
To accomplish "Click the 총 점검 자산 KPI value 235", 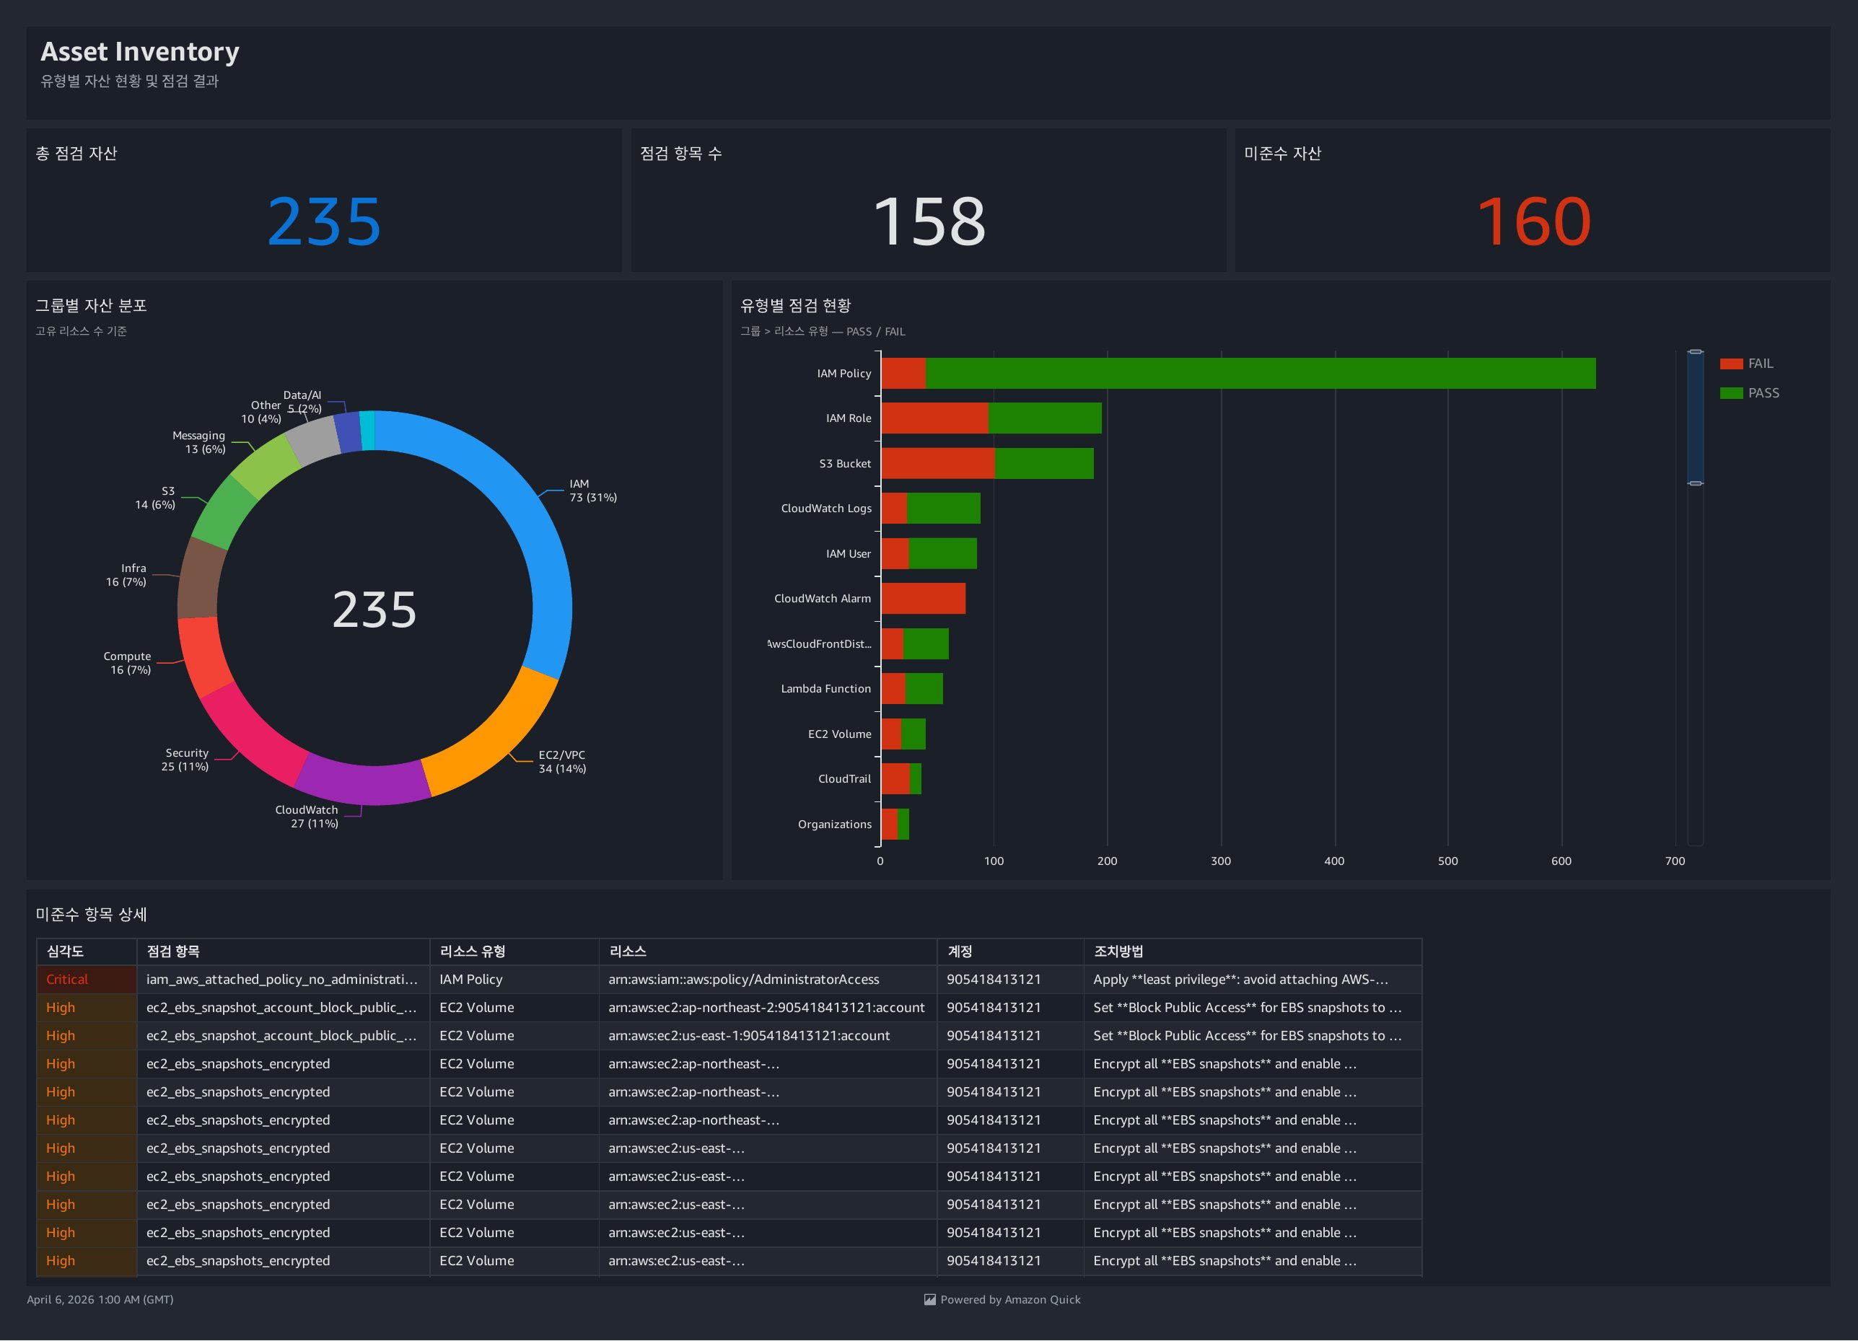I will click(x=325, y=221).
